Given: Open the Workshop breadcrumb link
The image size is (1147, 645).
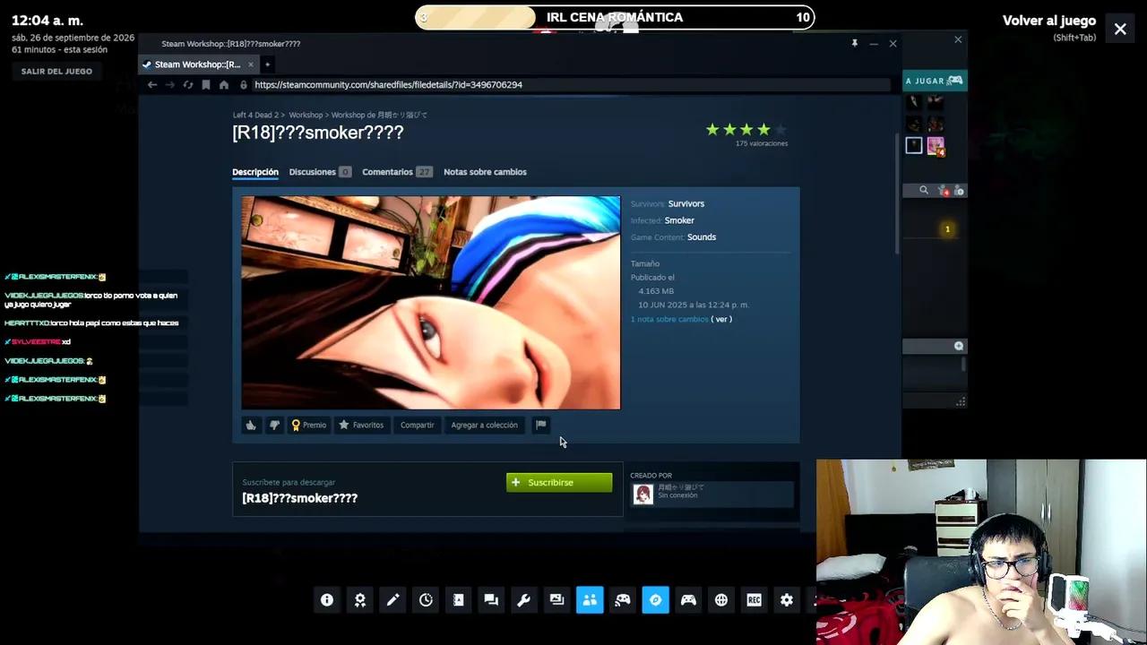Looking at the screenshot, I should point(306,115).
